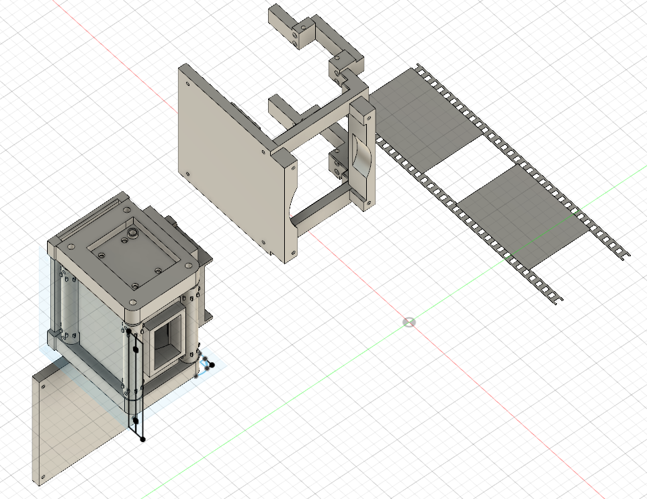The width and height of the screenshot is (647, 499).
Task: Click the small sketch points right of the box
Action: click(x=208, y=364)
